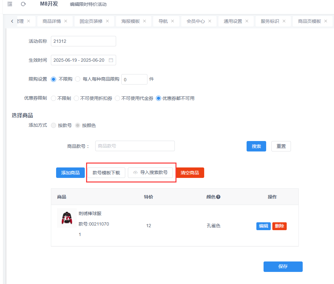Image resolution: width=334 pixels, height=284 pixels.
Task: Click the purchase limit quantity field
Action: 134,79
